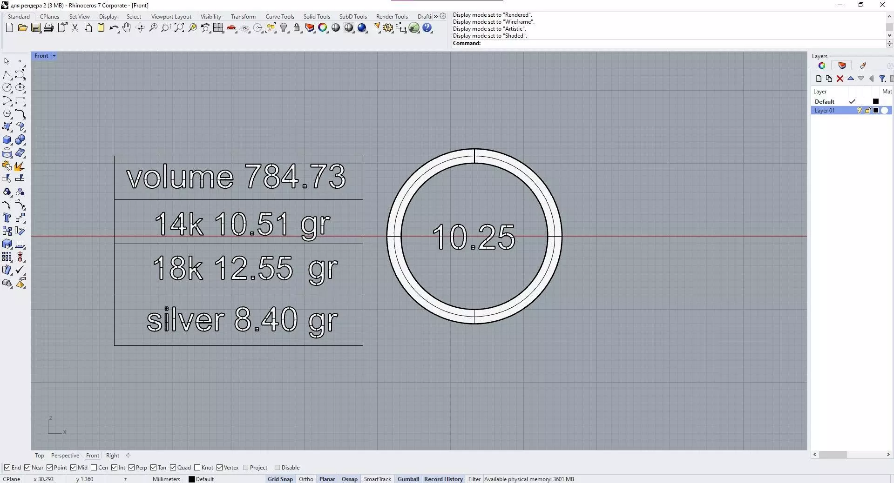Move layer down with the down triangle
Viewport: 894px width, 483px height.
pyautogui.click(x=861, y=79)
